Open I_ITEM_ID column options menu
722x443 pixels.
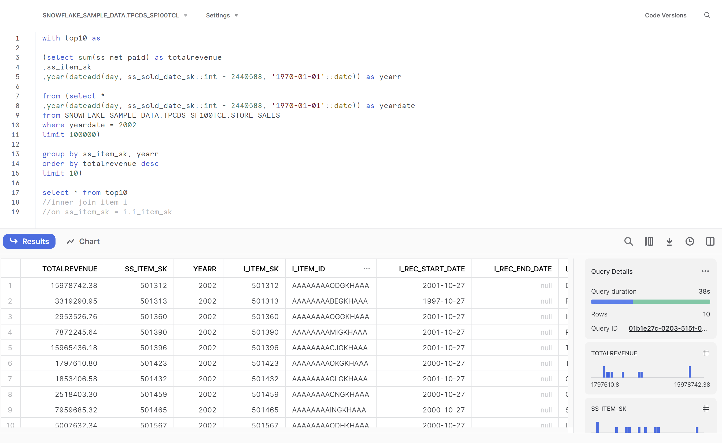[x=367, y=269]
